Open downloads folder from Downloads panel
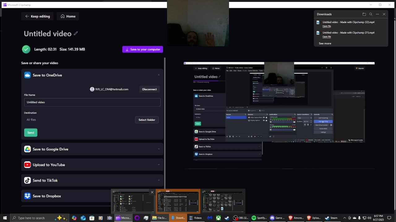This screenshot has width=396, height=222. click(364, 14)
